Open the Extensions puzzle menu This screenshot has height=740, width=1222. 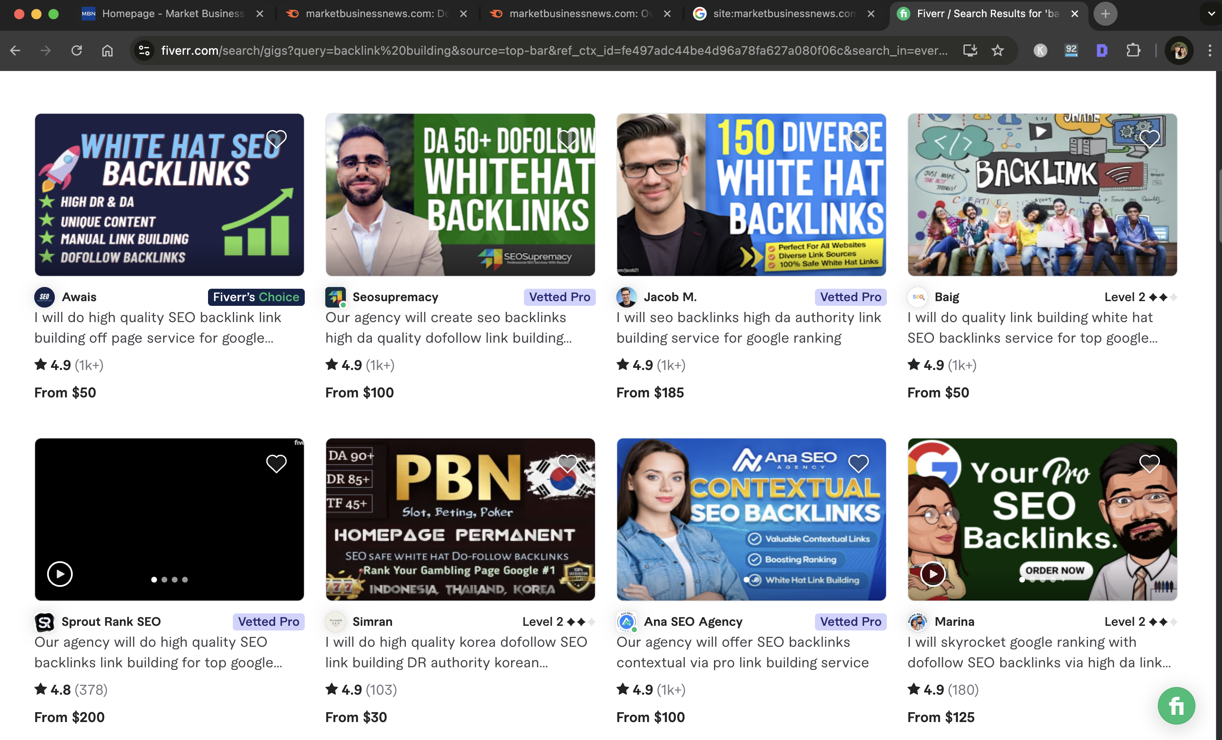[x=1133, y=50]
